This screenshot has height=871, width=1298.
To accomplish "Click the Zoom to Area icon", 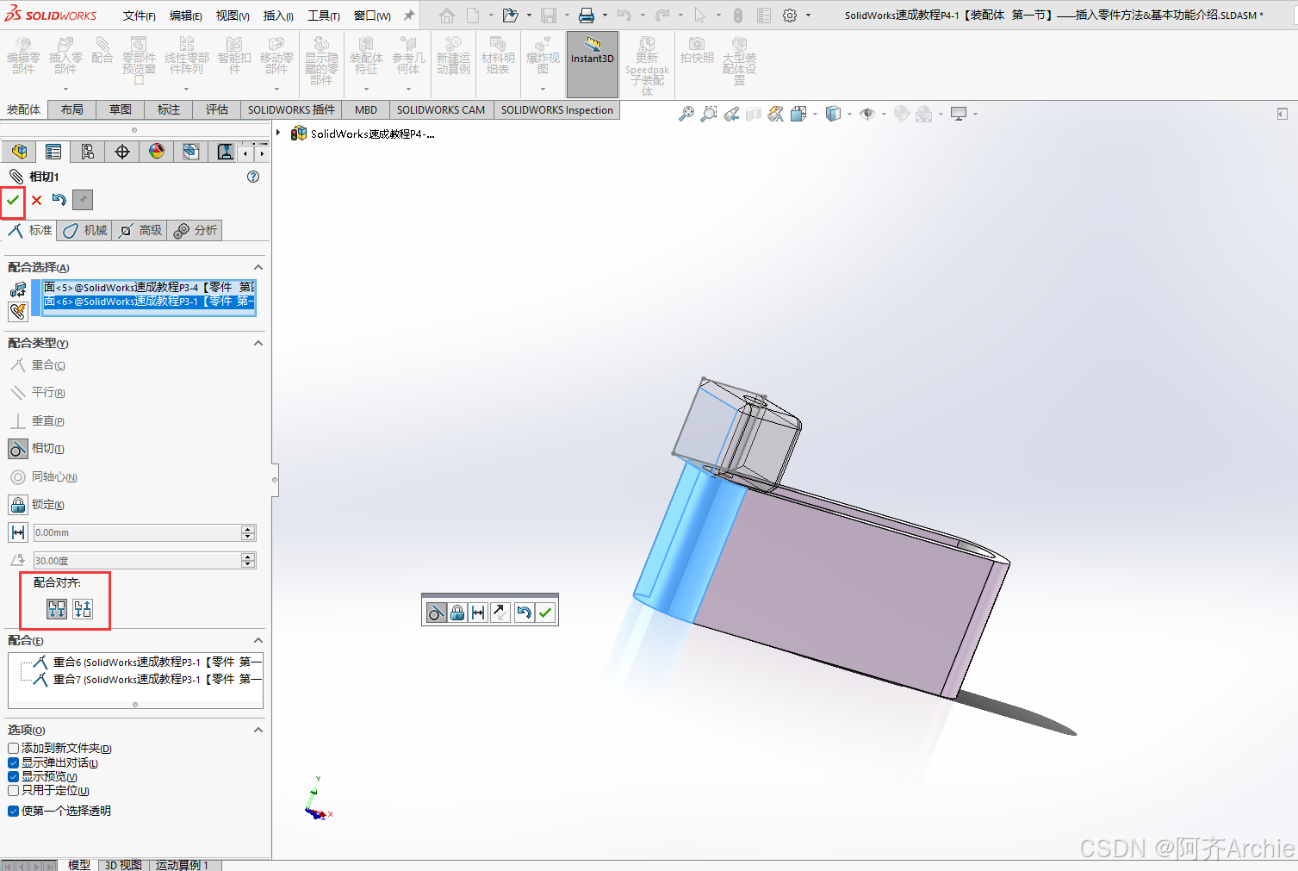I will (x=709, y=114).
